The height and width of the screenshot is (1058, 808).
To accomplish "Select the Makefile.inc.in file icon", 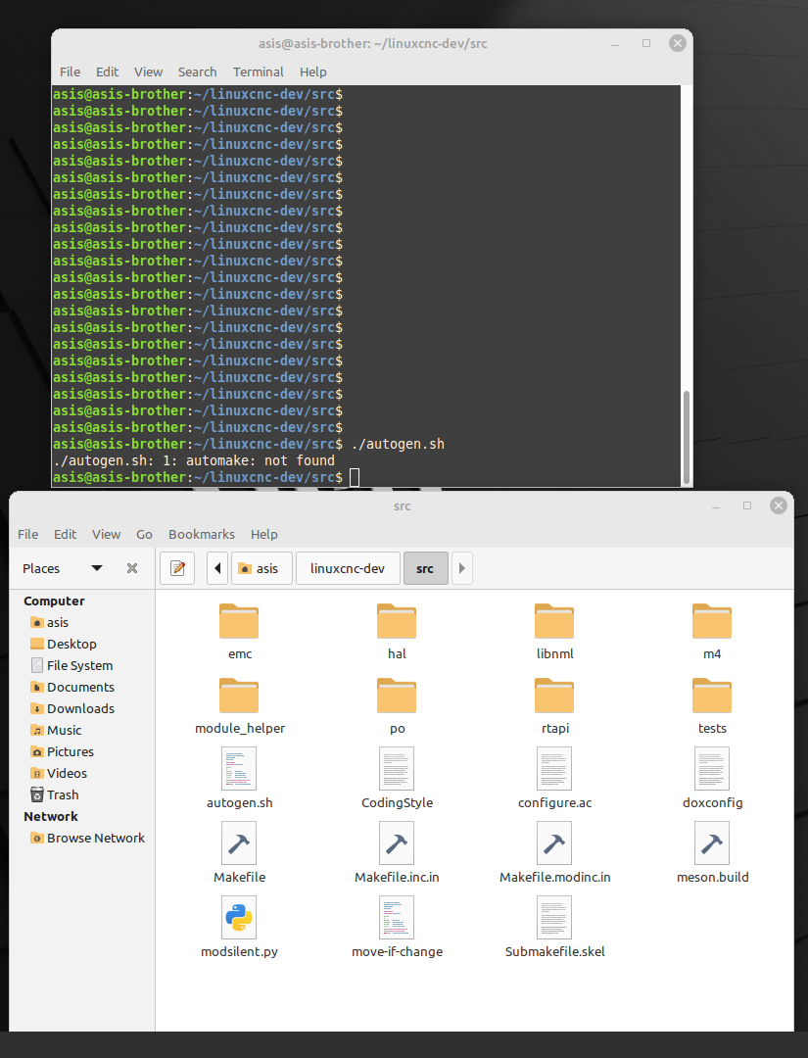I will [x=397, y=842].
